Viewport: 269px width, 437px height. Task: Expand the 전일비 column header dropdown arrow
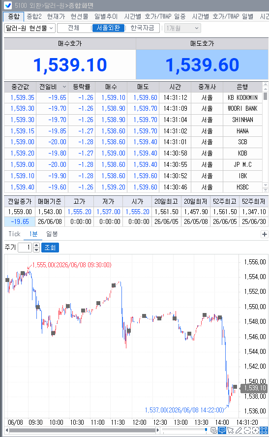click(64, 87)
